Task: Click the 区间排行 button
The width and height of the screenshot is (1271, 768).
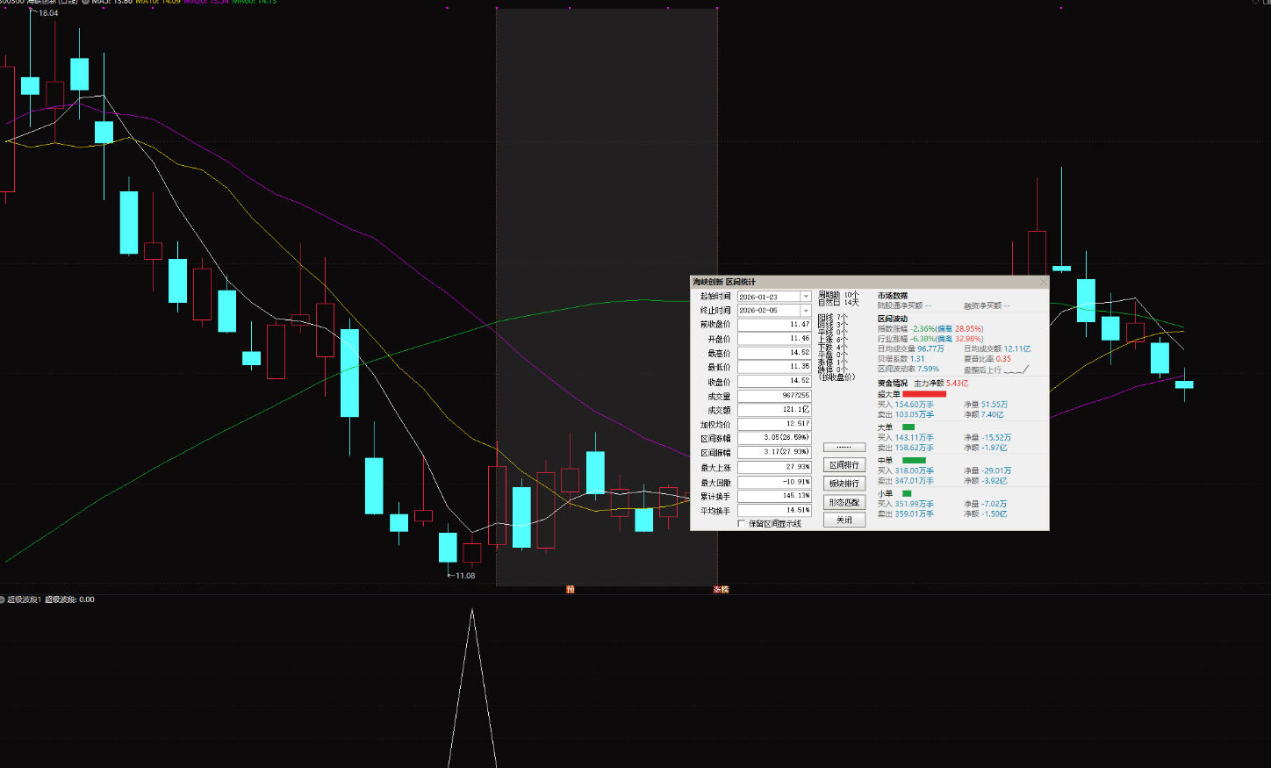Action: [x=844, y=465]
